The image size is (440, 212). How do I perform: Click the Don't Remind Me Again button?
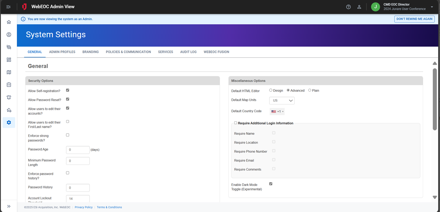click(414, 19)
